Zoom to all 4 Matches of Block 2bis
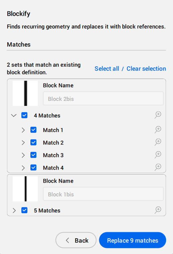Screen dimensions: 173x254 pos(158,115)
